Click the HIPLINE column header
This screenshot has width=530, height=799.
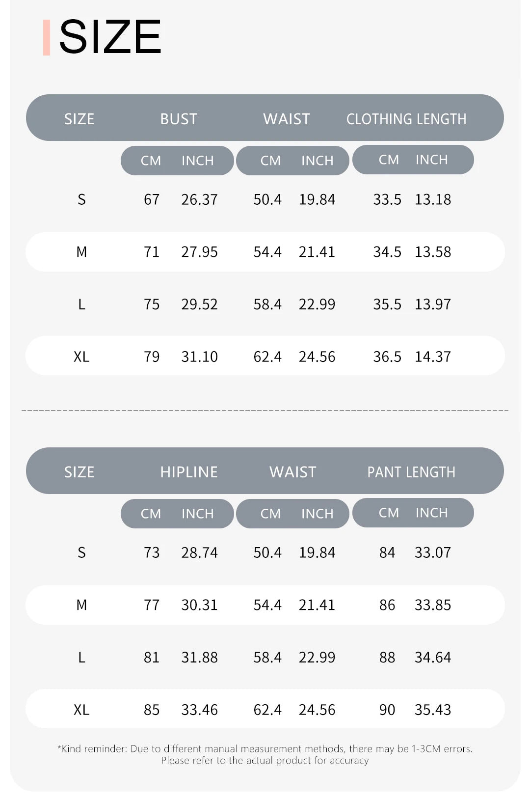[188, 472]
